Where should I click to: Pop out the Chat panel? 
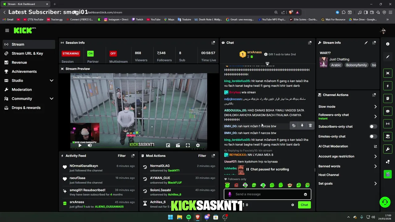tap(310, 43)
